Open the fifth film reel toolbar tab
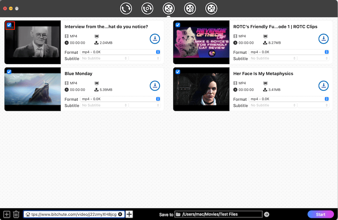This screenshot has width=338, height=220. 211,9
